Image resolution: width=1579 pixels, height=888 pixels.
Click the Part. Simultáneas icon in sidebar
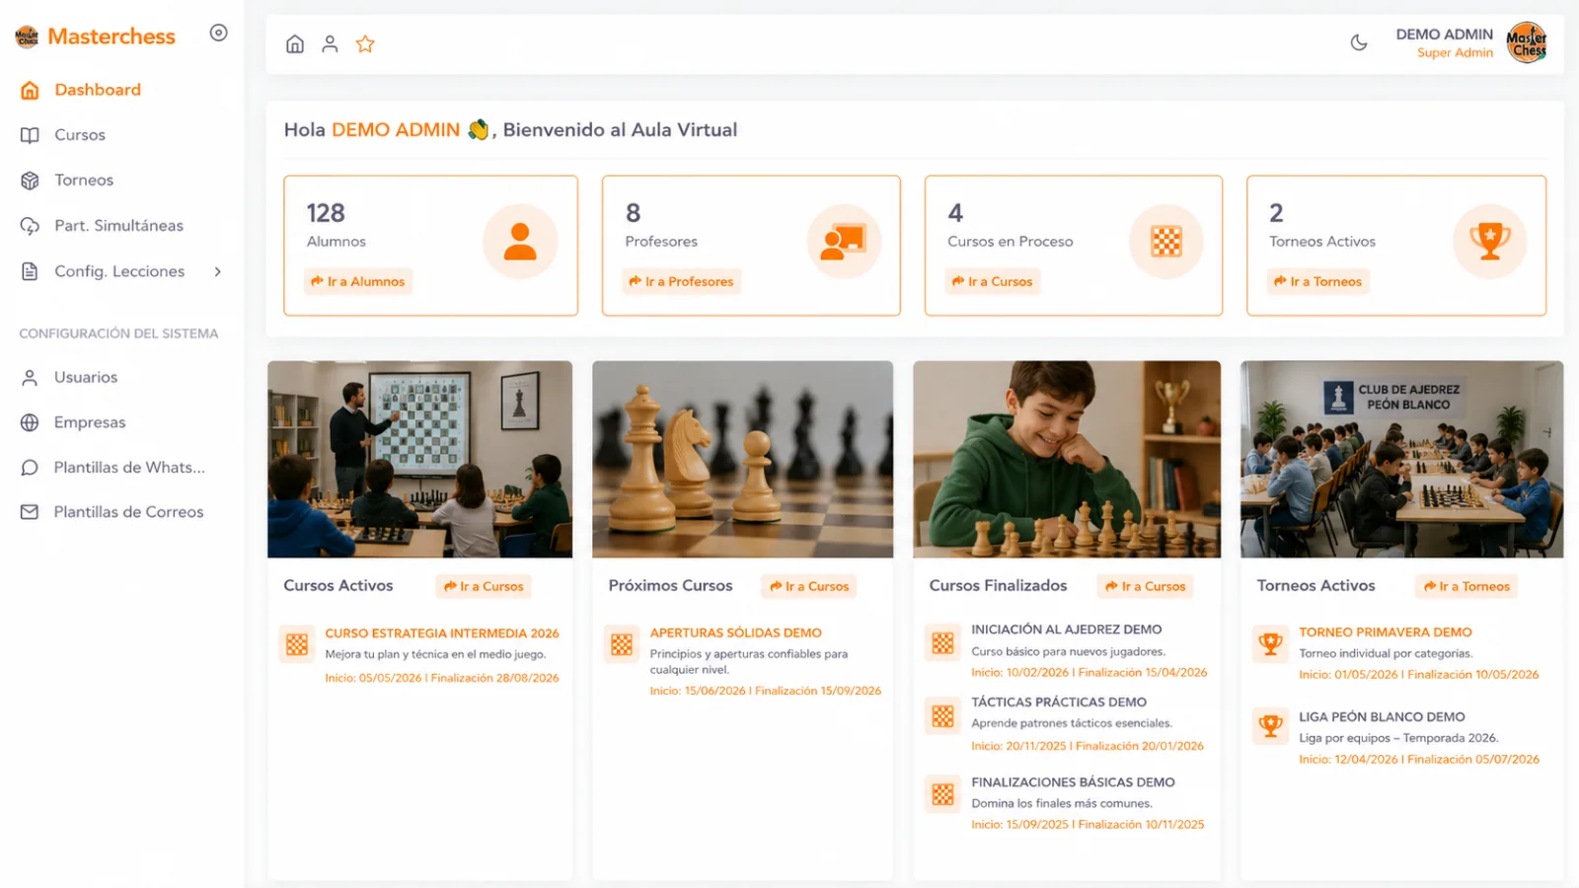[x=30, y=226]
